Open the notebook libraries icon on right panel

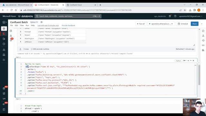point(203,50)
